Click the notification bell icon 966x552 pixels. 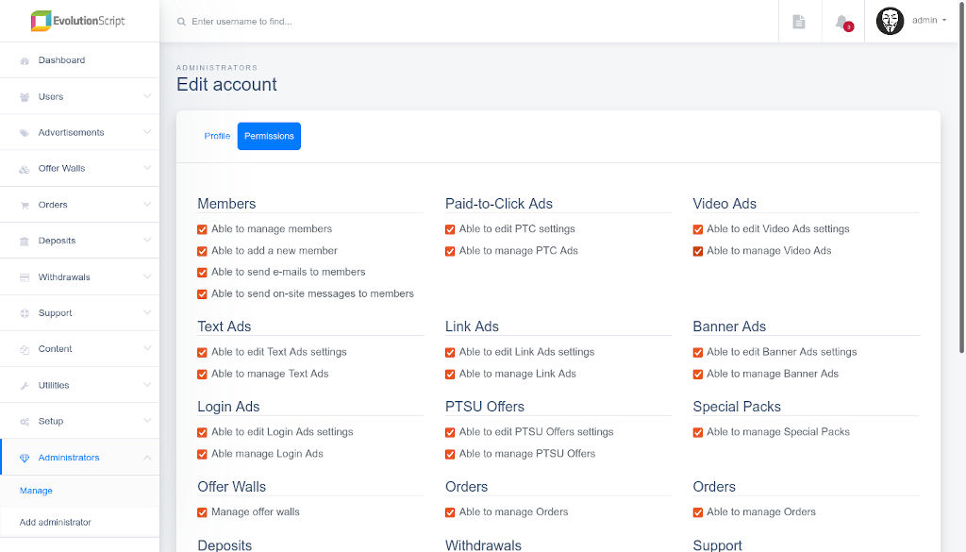point(842,22)
